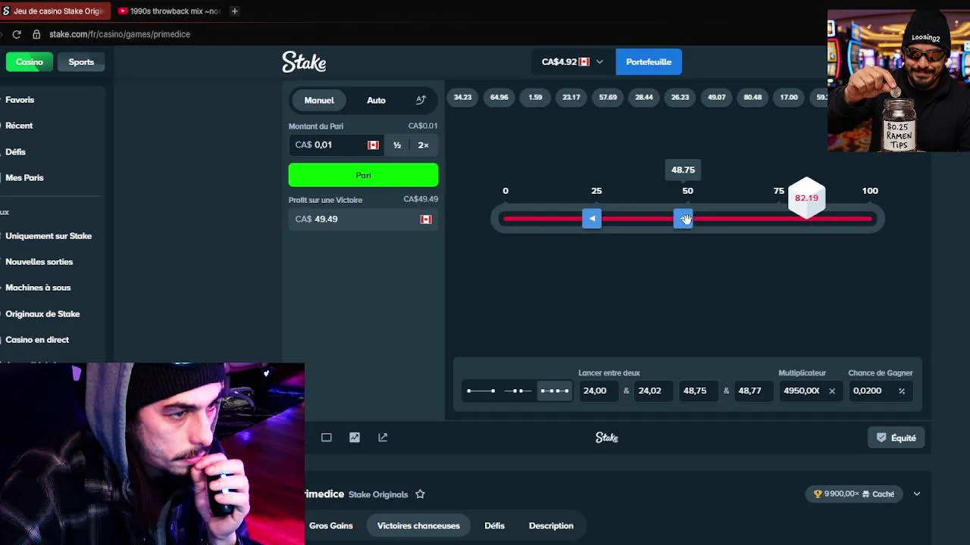Expand the game info chevron beside Caché
This screenshot has width=970, height=545.
[917, 494]
